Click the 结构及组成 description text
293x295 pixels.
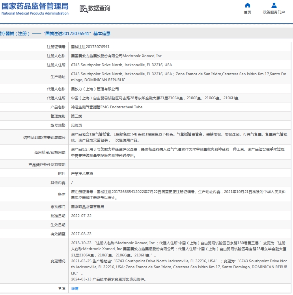coord(179,137)
